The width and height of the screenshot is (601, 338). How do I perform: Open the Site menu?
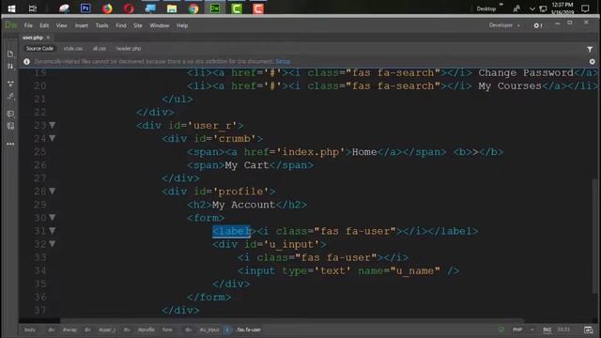(x=138, y=25)
